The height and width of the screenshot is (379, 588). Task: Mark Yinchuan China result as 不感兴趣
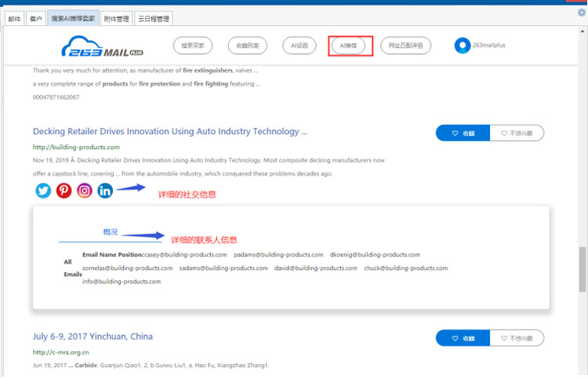click(x=517, y=338)
